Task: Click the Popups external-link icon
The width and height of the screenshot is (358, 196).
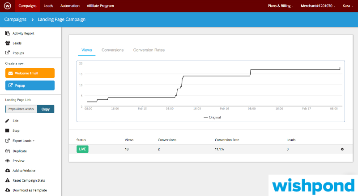Action: (x=8, y=53)
